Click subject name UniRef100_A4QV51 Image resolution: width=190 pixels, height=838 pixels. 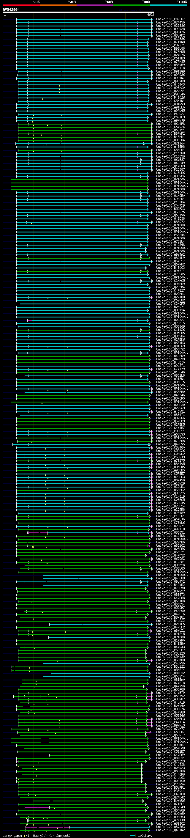[x=170, y=411]
